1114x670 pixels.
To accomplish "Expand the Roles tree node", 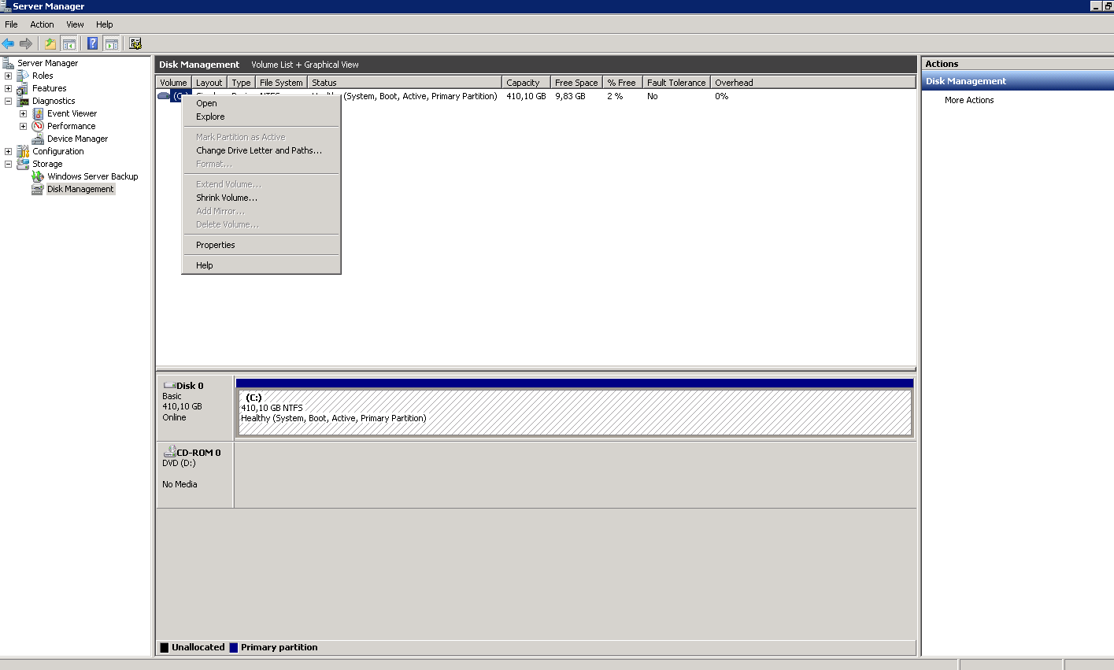I will point(8,76).
